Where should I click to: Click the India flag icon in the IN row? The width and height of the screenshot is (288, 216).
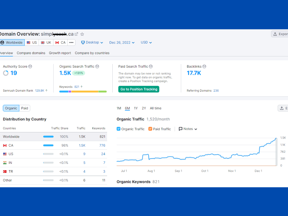coord(5,163)
